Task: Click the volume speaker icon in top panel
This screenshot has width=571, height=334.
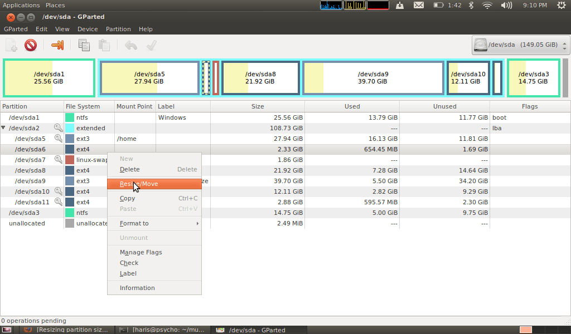Action: coord(506,5)
